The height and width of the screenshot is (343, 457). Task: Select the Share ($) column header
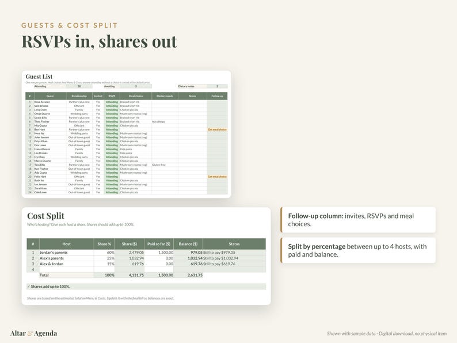pos(130,244)
